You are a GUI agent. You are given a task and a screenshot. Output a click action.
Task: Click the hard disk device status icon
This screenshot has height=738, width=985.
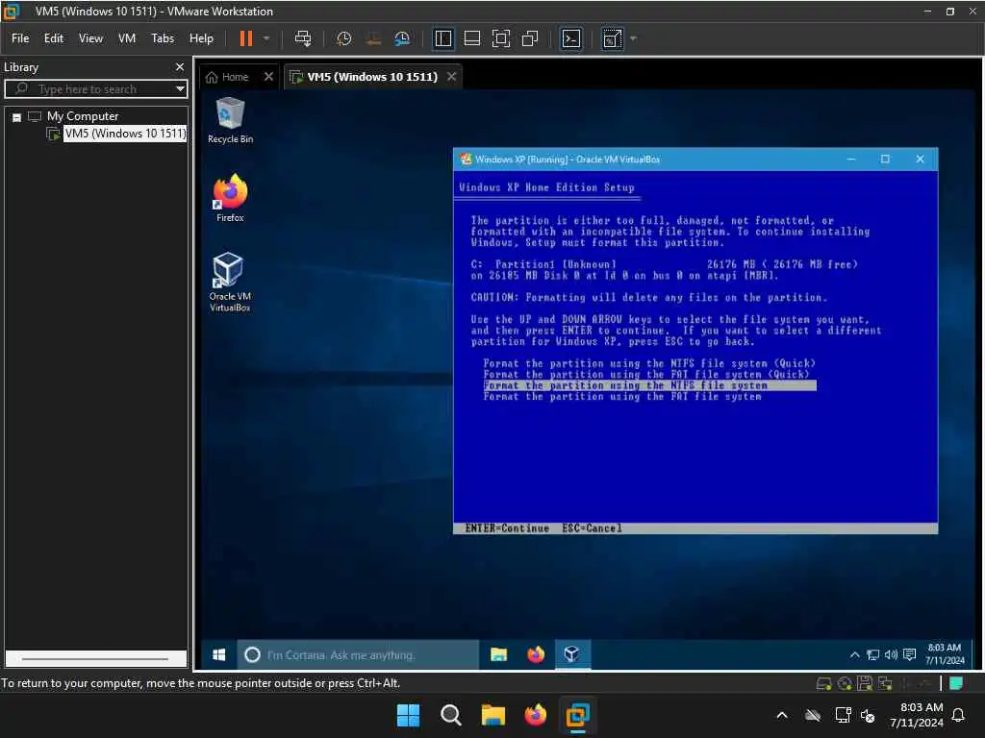[823, 683]
